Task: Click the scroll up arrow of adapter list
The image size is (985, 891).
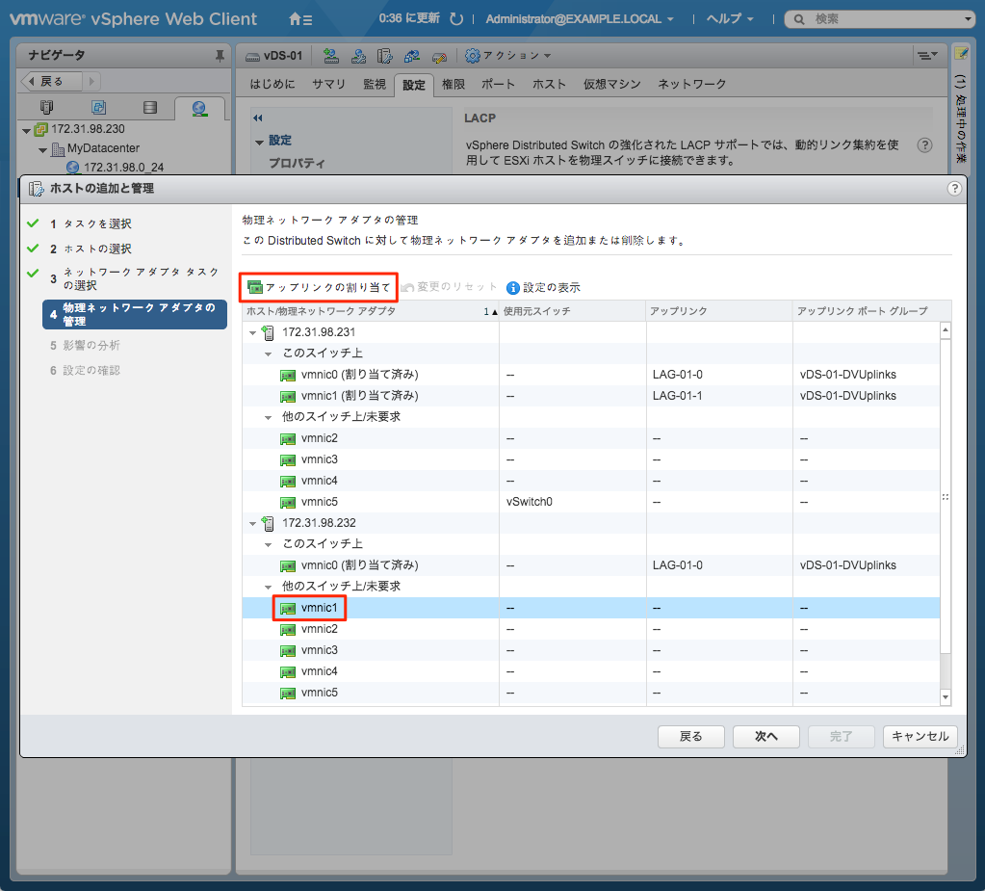Action: pyautogui.click(x=946, y=329)
